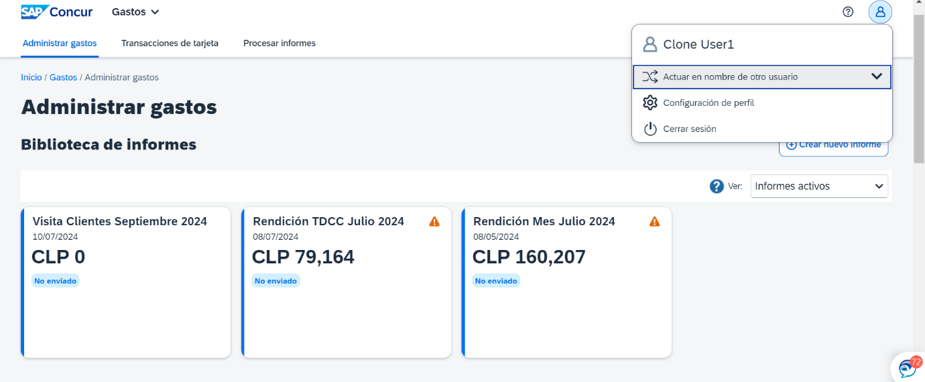The image size is (925, 382).
Task: Click the power icon for Cerrar sesión
Action: point(650,129)
